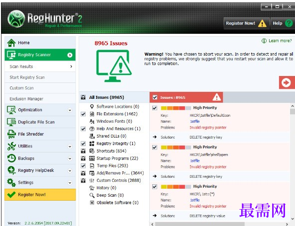
Task: Click the Registry Integrity icon
Action: pyautogui.click(x=92, y=144)
